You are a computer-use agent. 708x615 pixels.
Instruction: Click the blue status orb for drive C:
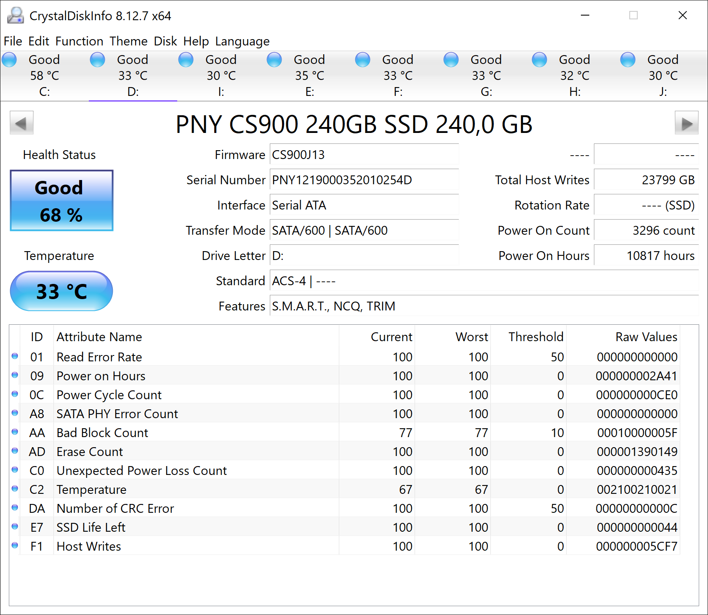tap(9, 60)
